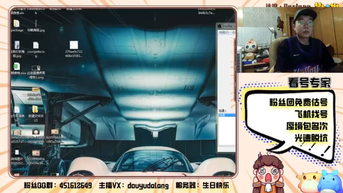Open the 打折海报.jpg image icon
Image resolution: width=343 pixels, height=193 pixels.
pyautogui.click(x=17, y=45)
